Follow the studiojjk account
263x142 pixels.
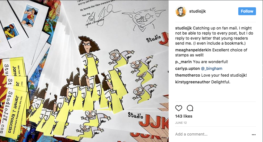[x=247, y=11]
